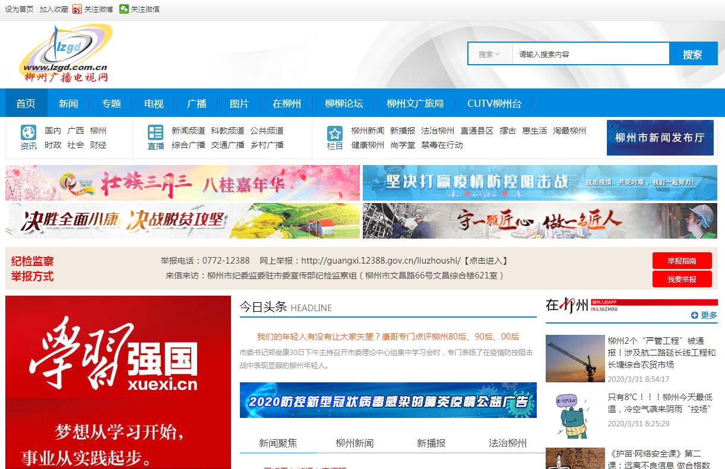Click the Weibo follow icon

(x=77, y=9)
